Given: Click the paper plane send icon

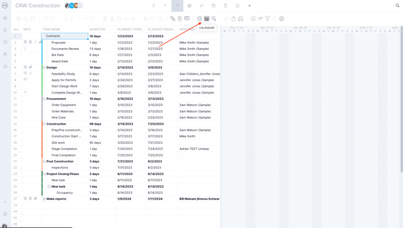Looking at the screenshot, I should point(260,19).
